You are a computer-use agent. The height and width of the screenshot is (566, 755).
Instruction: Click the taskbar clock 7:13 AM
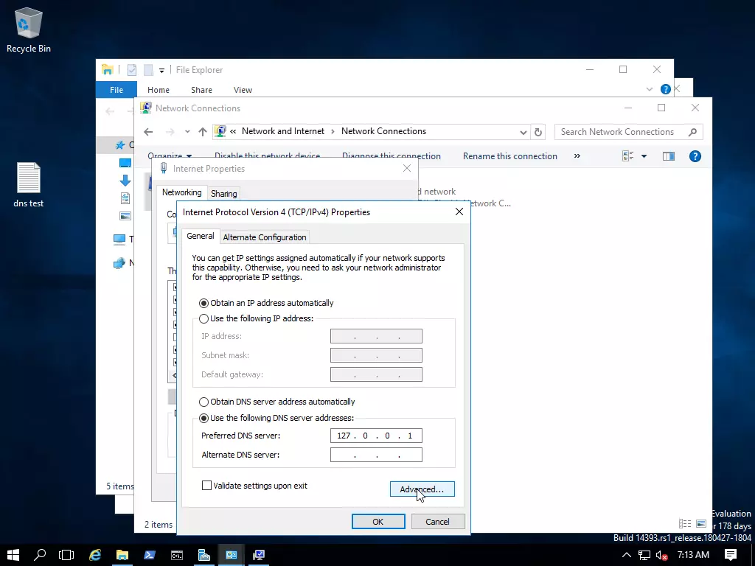point(693,555)
